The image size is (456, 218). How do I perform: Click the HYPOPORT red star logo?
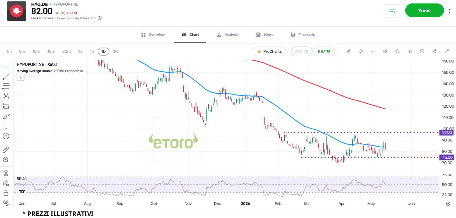(x=17, y=11)
